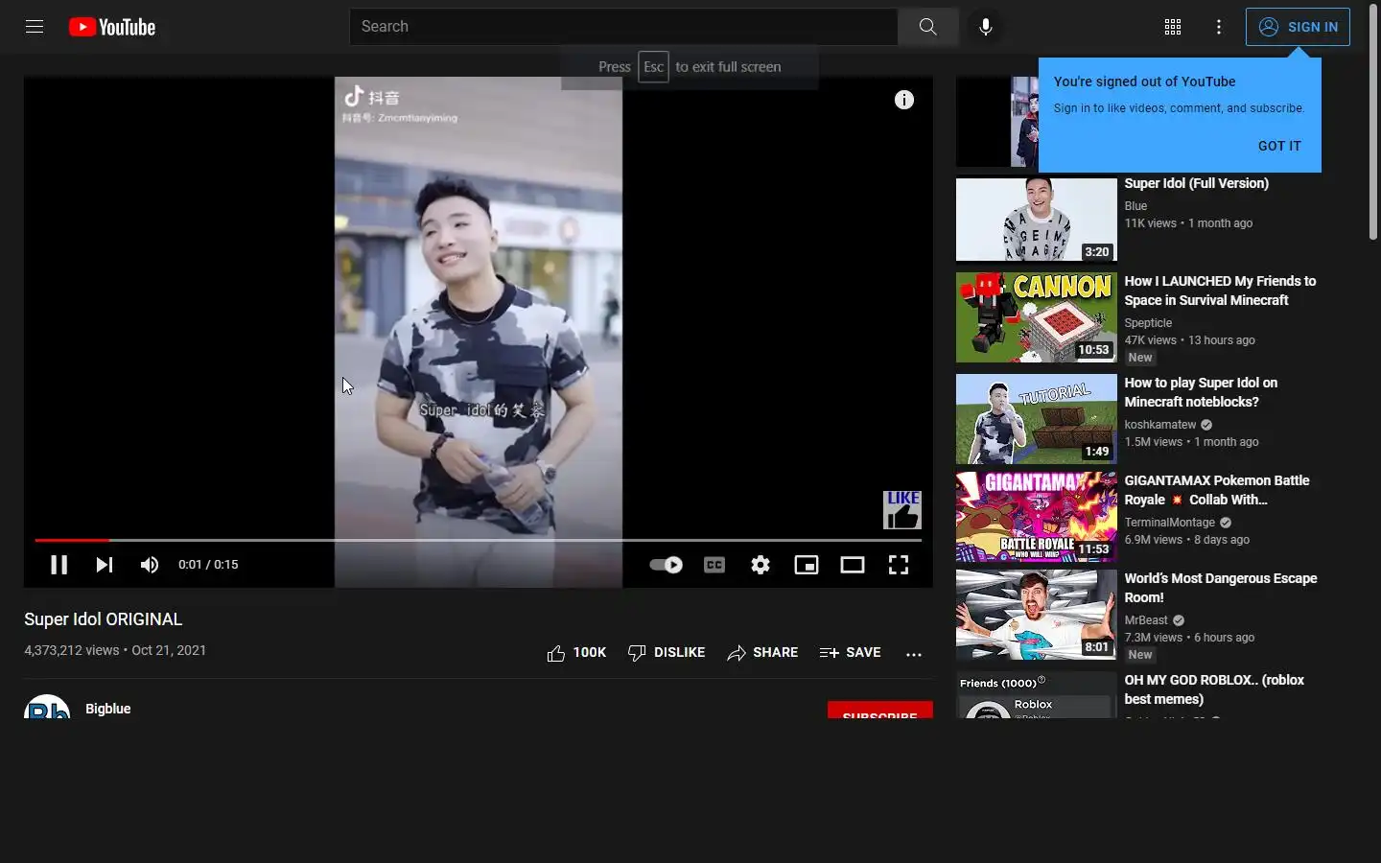Viewport: 1381px width, 863px height.
Task: Toggle the autoplay switch
Action: click(666, 565)
